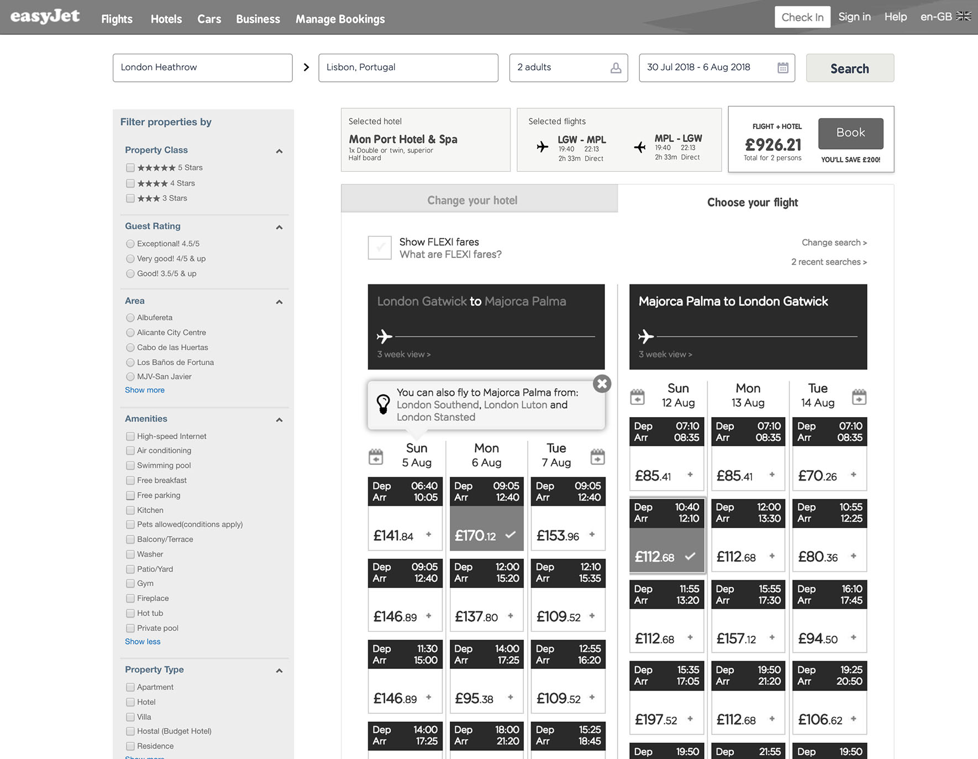Go to next dates after Tue 7 Aug
This screenshot has height=759, width=978.
tap(597, 456)
